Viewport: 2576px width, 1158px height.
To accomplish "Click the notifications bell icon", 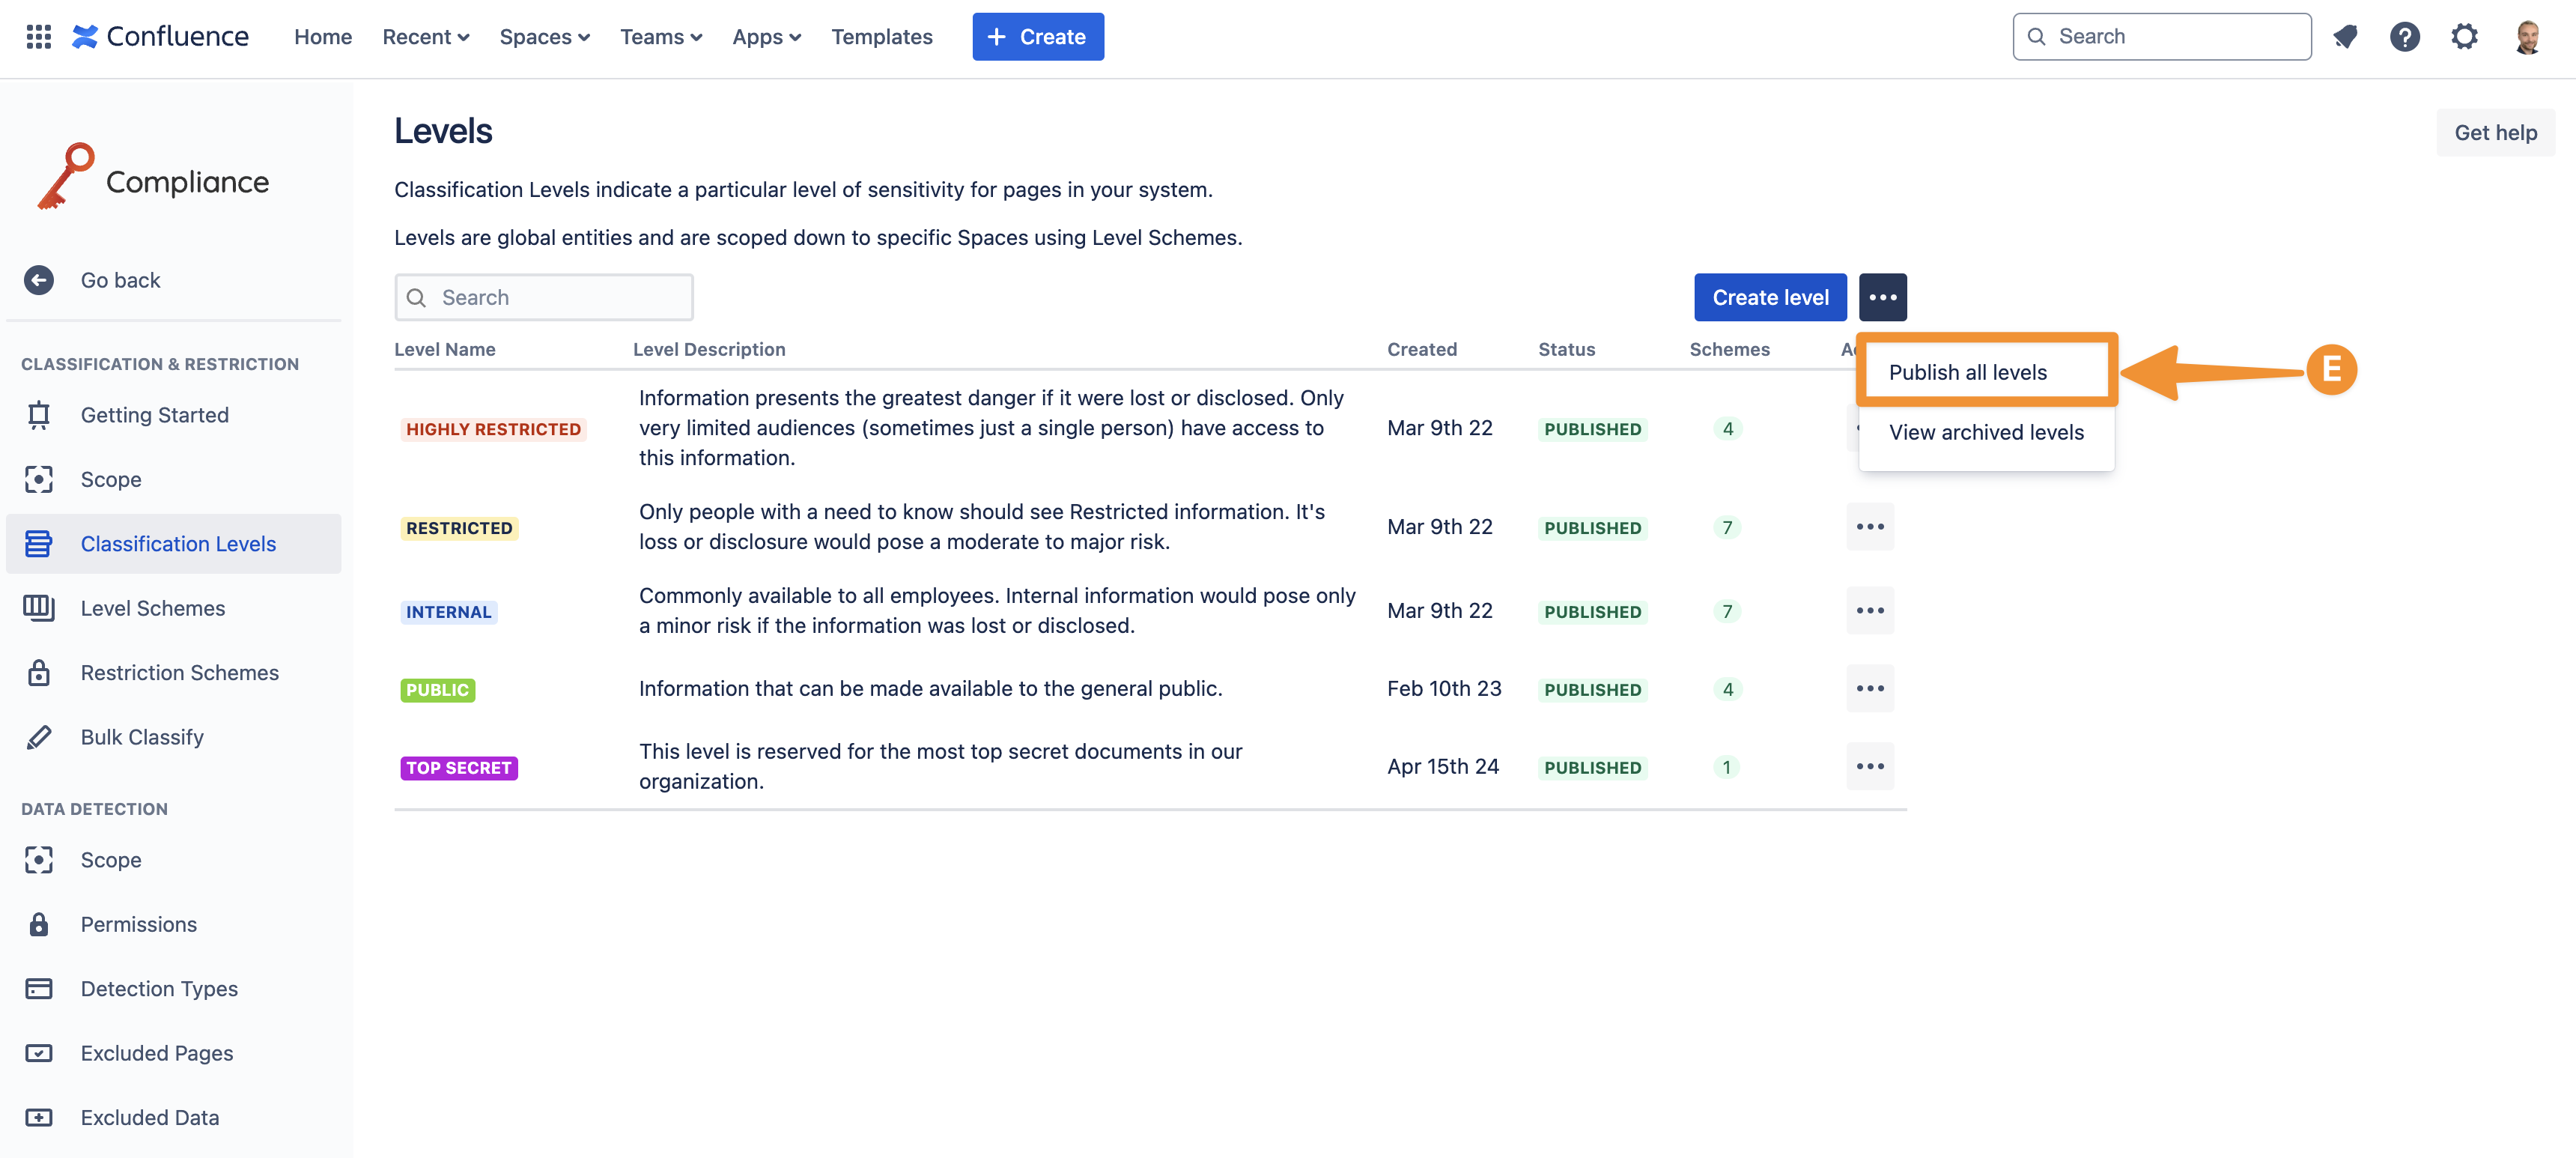I will (2345, 37).
